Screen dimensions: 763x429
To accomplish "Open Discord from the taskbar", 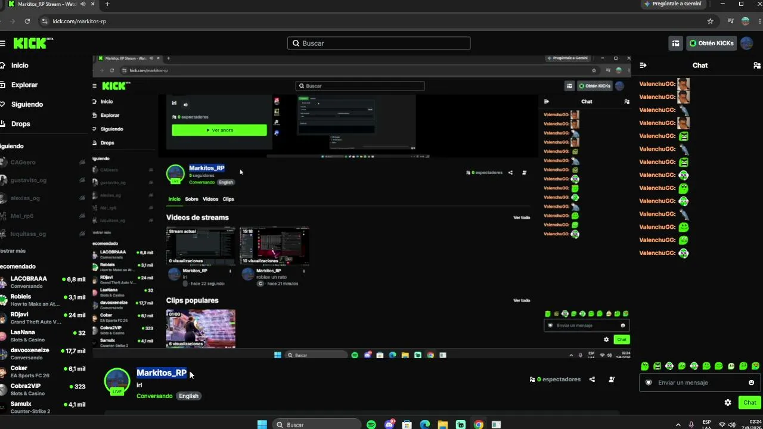I will [x=389, y=425].
